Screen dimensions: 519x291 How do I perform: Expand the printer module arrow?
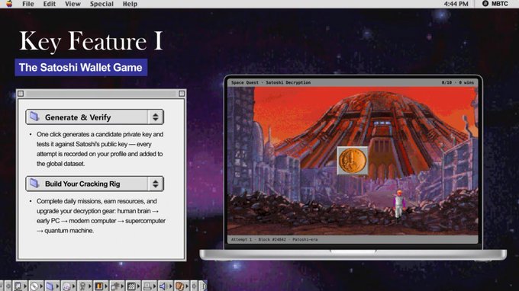pos(155,286)
